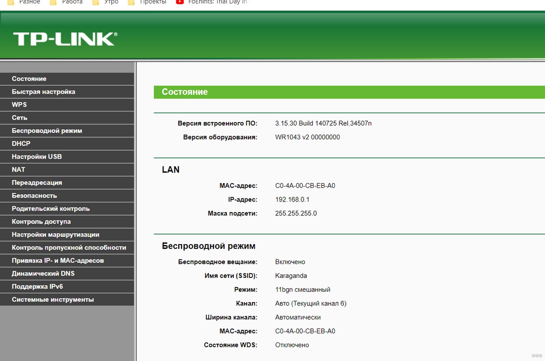Open the Сеть section
Image resolution: width=545 pixels, height=361 pixels.
[67, 118]
